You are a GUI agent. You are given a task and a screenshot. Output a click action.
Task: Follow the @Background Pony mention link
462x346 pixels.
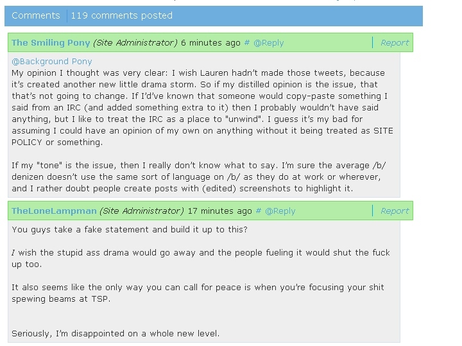[x=52, y=62]
